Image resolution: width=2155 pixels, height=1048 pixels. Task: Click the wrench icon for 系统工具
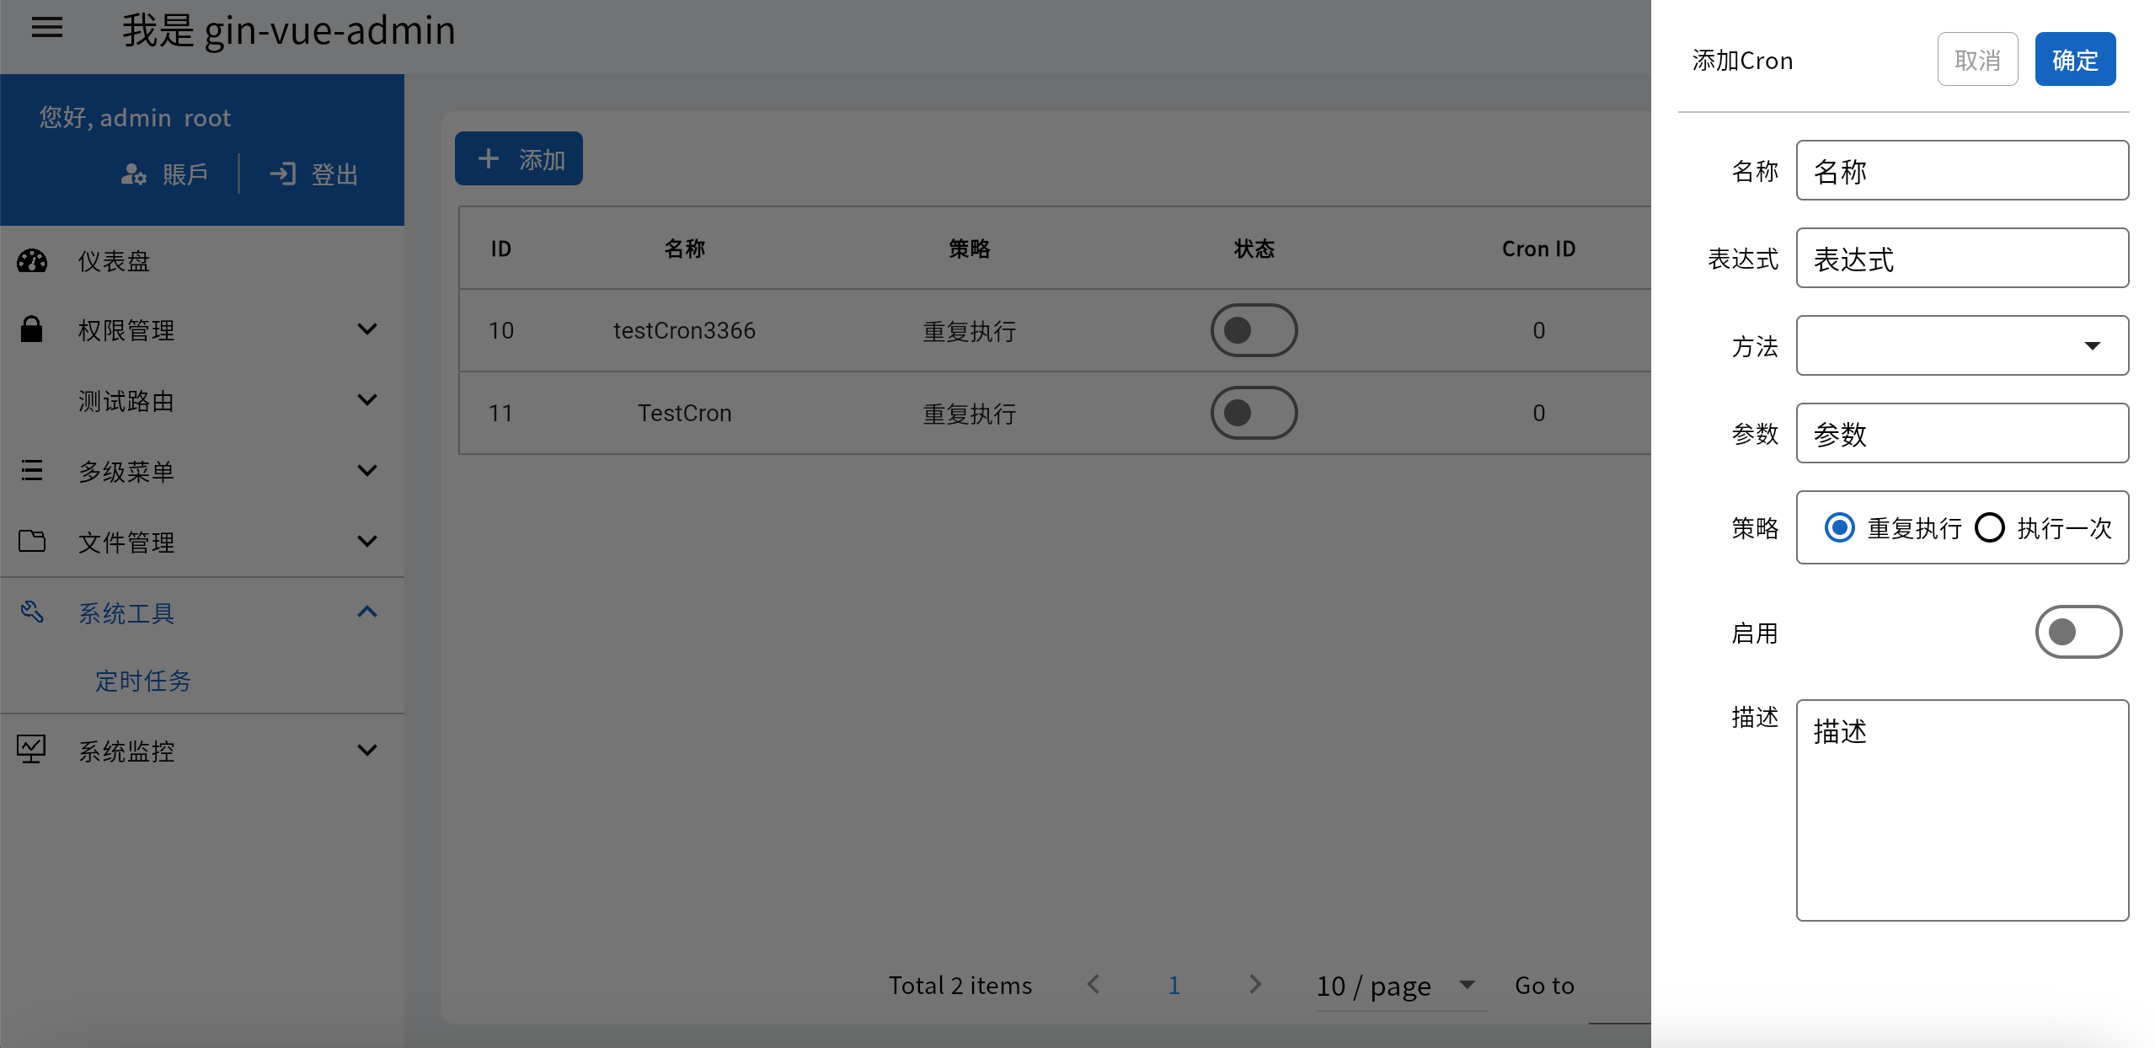coord(32,612)
